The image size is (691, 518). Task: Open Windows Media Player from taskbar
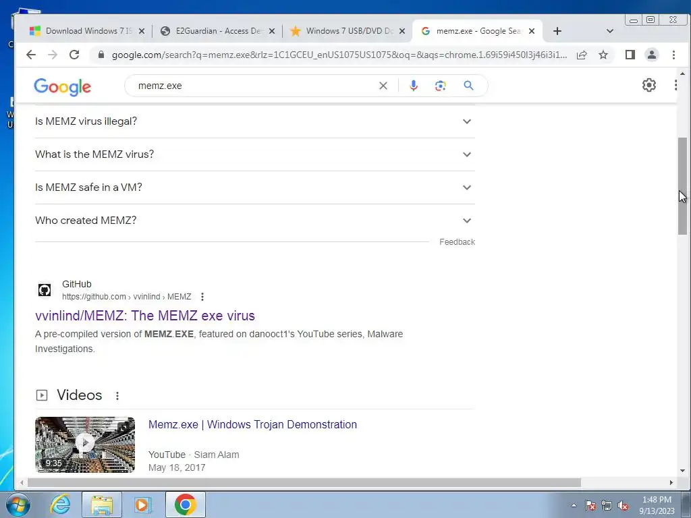point(142,505)
